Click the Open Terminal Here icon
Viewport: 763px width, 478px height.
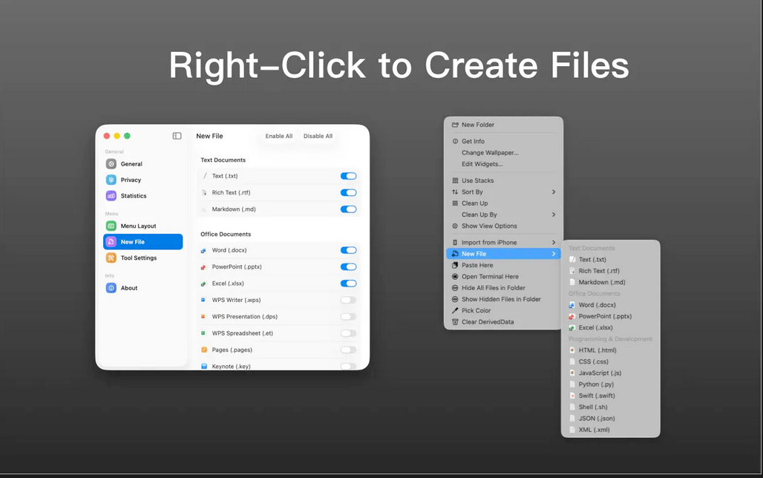(x=455, y=276)
